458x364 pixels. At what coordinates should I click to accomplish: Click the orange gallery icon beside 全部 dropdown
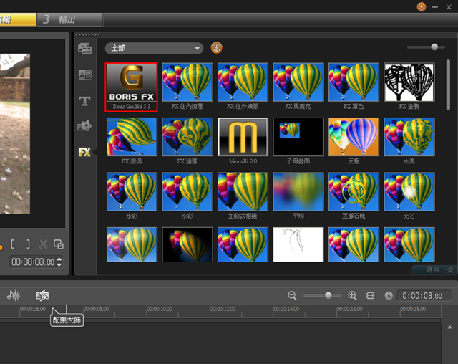(216, 48)
